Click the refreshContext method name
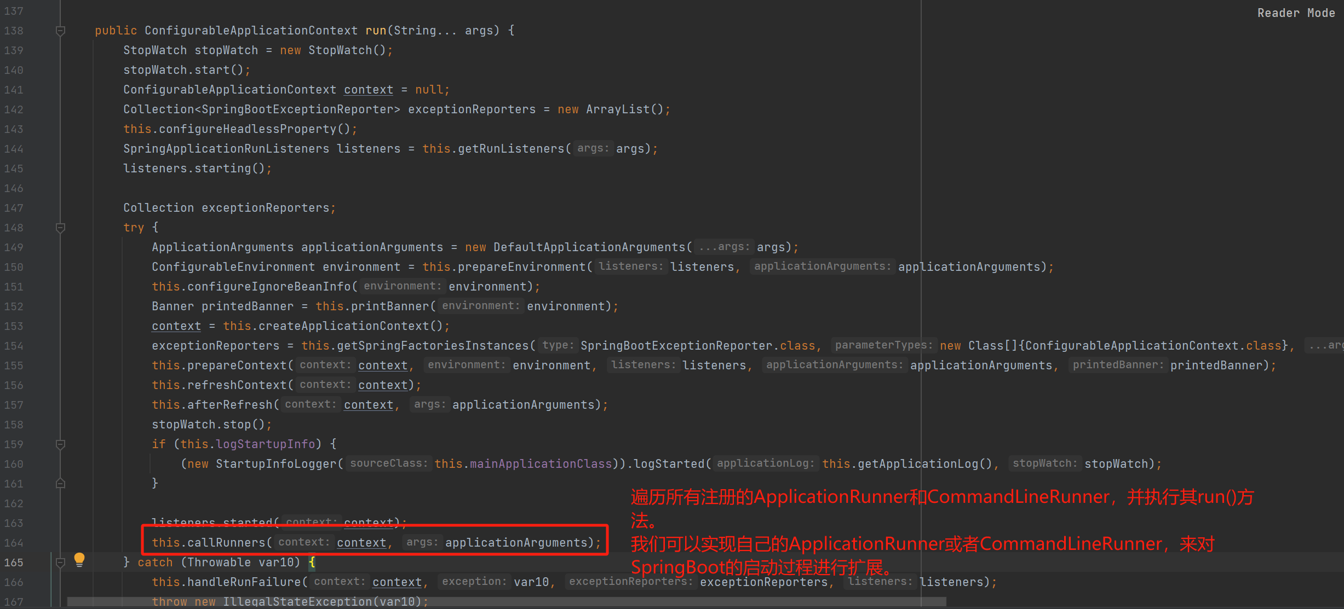The image size is (1344, 609). 237,385
